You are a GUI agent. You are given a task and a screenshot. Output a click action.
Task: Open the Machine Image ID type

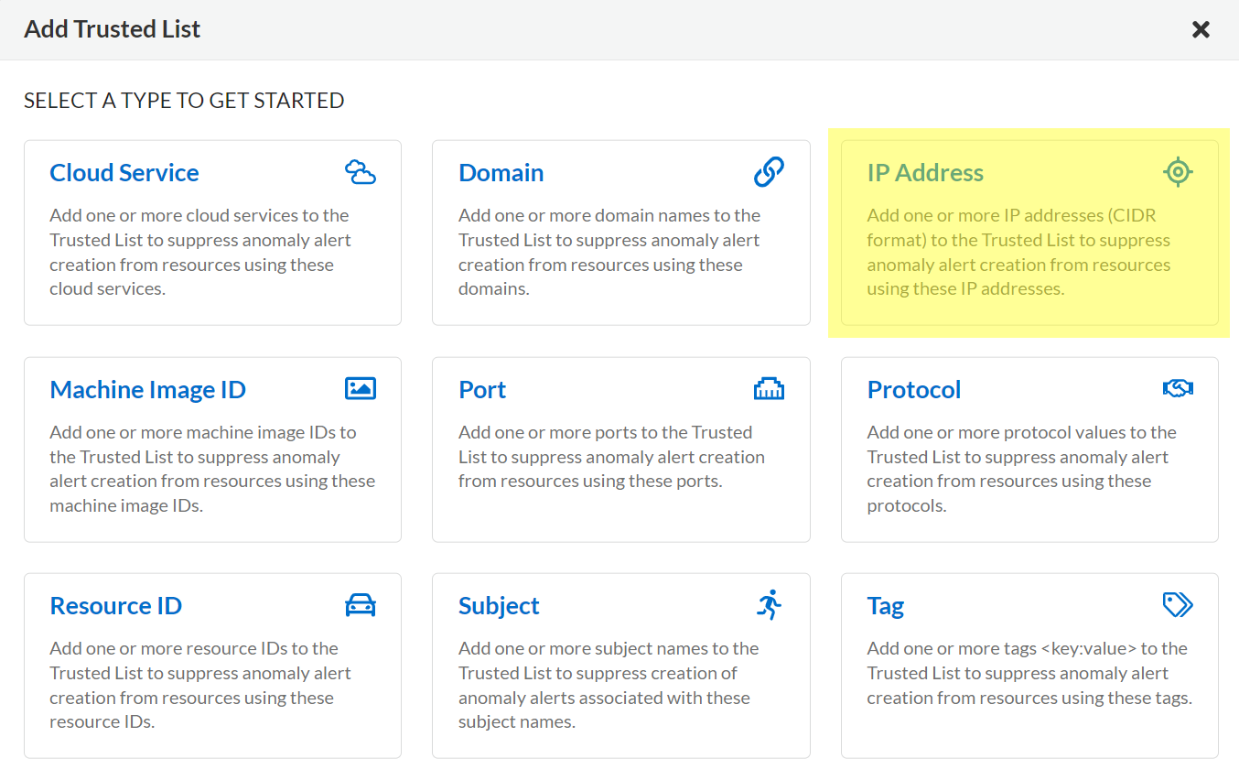[148, 389]
